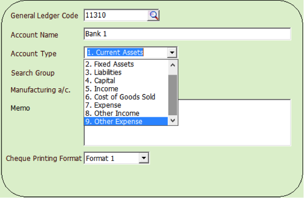Viewport: 304px width, 198px height.
Task: Pick '8. Other Income' from list
Action: point(126,113)
